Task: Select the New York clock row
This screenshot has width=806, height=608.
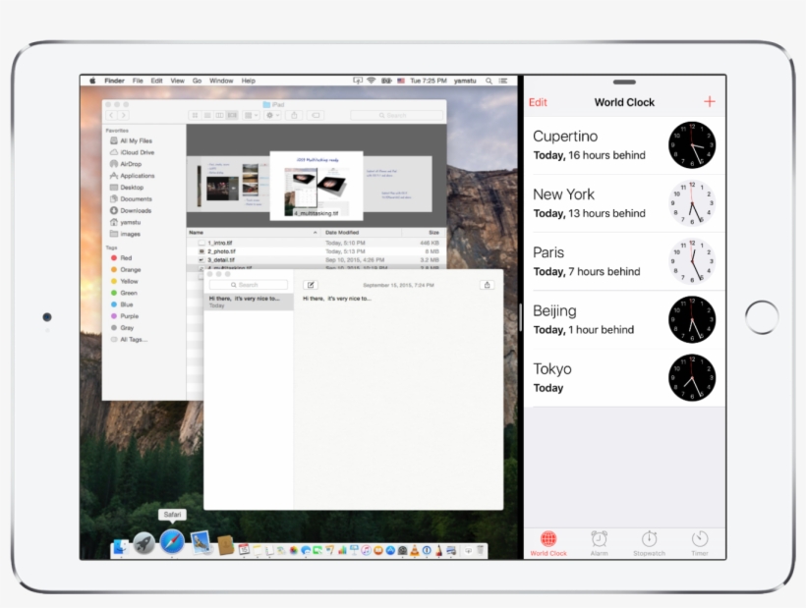Action: [x=624, y=203]
